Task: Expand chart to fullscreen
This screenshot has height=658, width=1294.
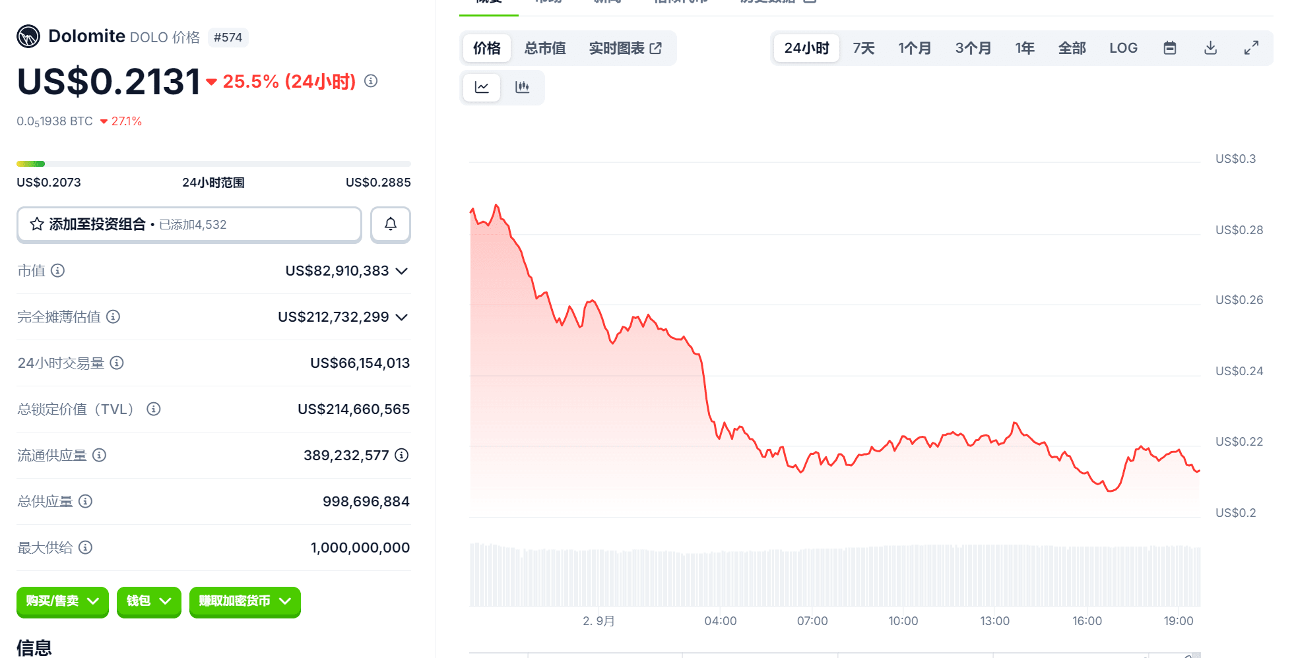Action: click(x=1251, y=48)
